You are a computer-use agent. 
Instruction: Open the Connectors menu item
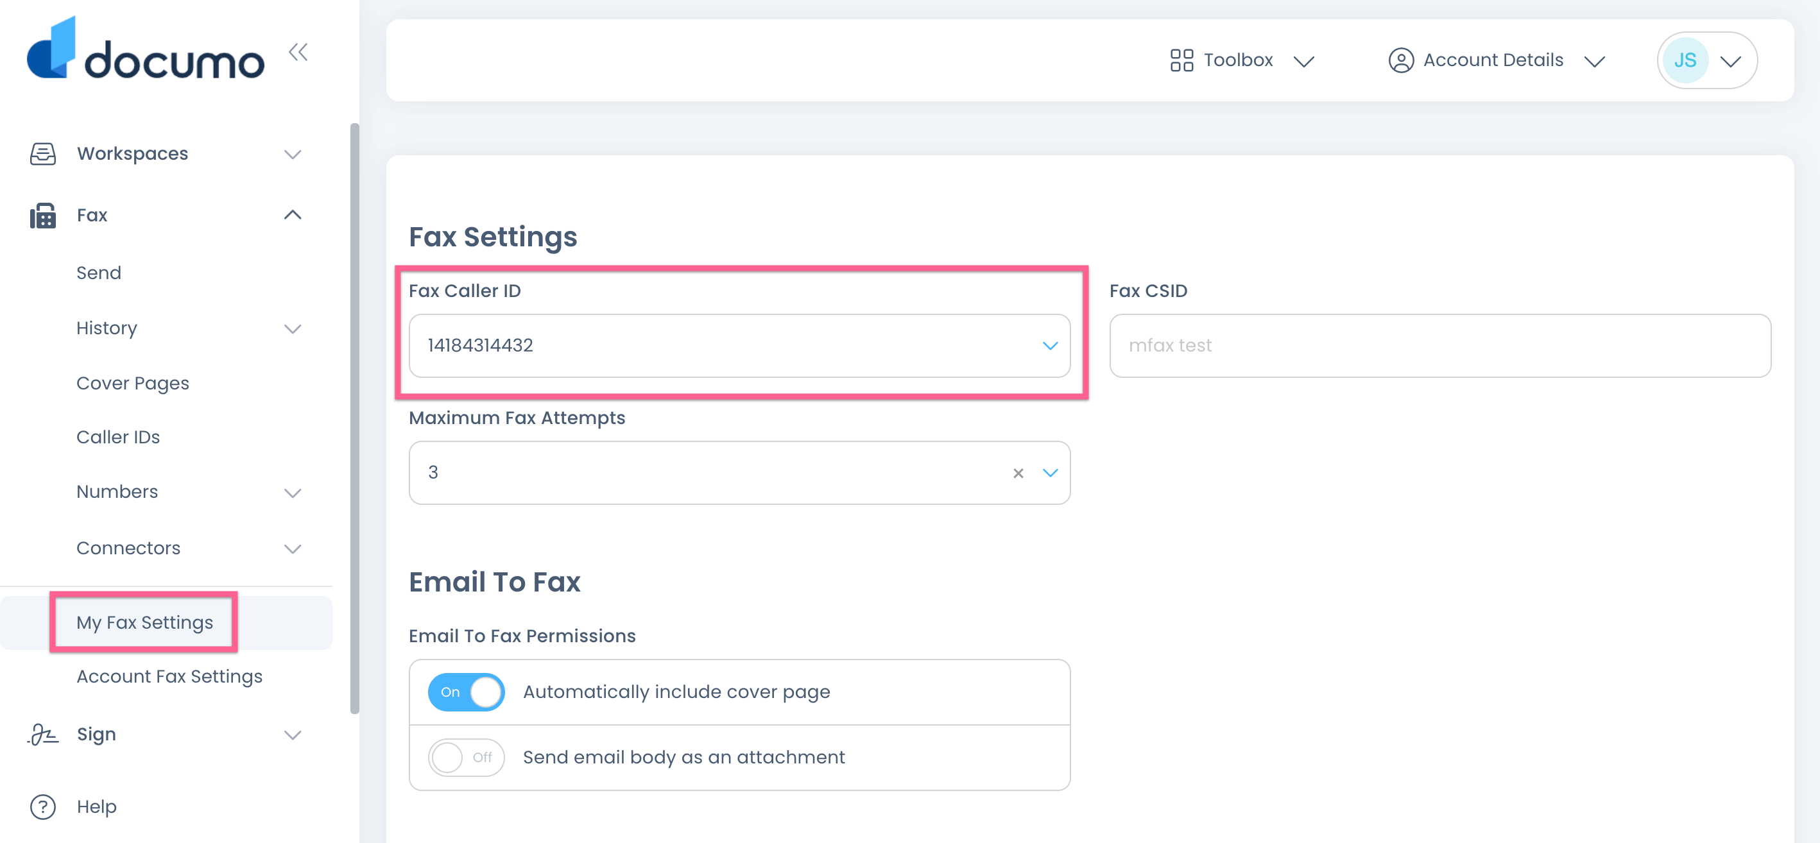coord(128,548)
